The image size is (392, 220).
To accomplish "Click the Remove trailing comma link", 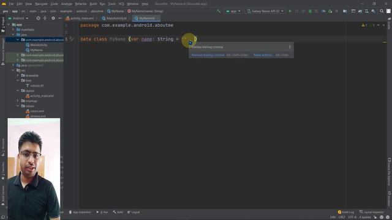I will point(208,55).
